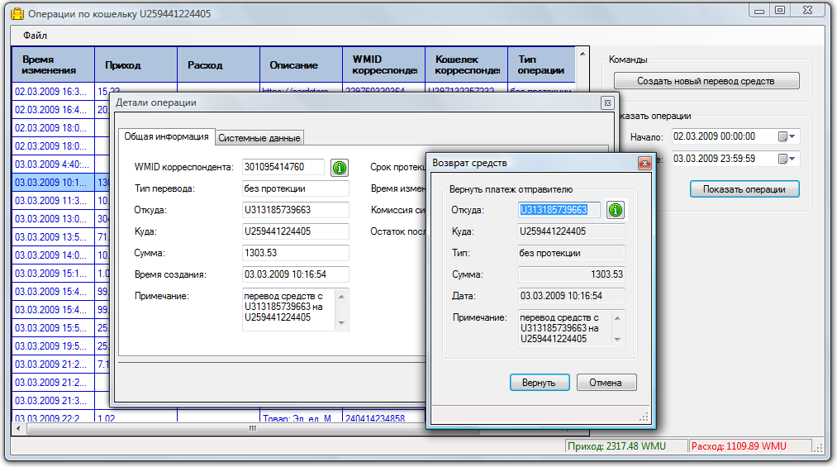
Task: Click the green info icon beside Откуда field
Action: pyautogui.click(x=615, y=210)
